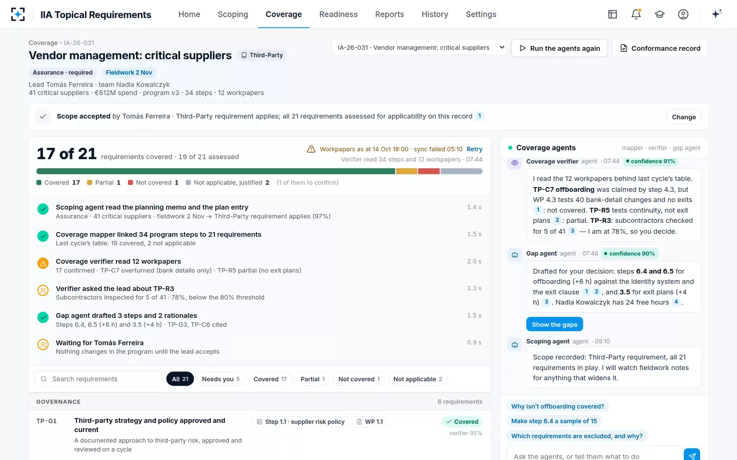Click the Coverage verifier eye icon

[x=515, y=163]
